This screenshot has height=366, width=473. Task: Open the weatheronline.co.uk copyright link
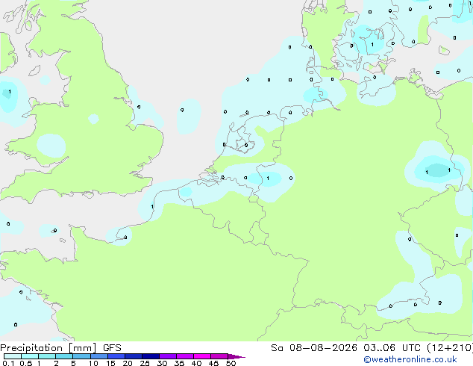click(x=410, y=359)
